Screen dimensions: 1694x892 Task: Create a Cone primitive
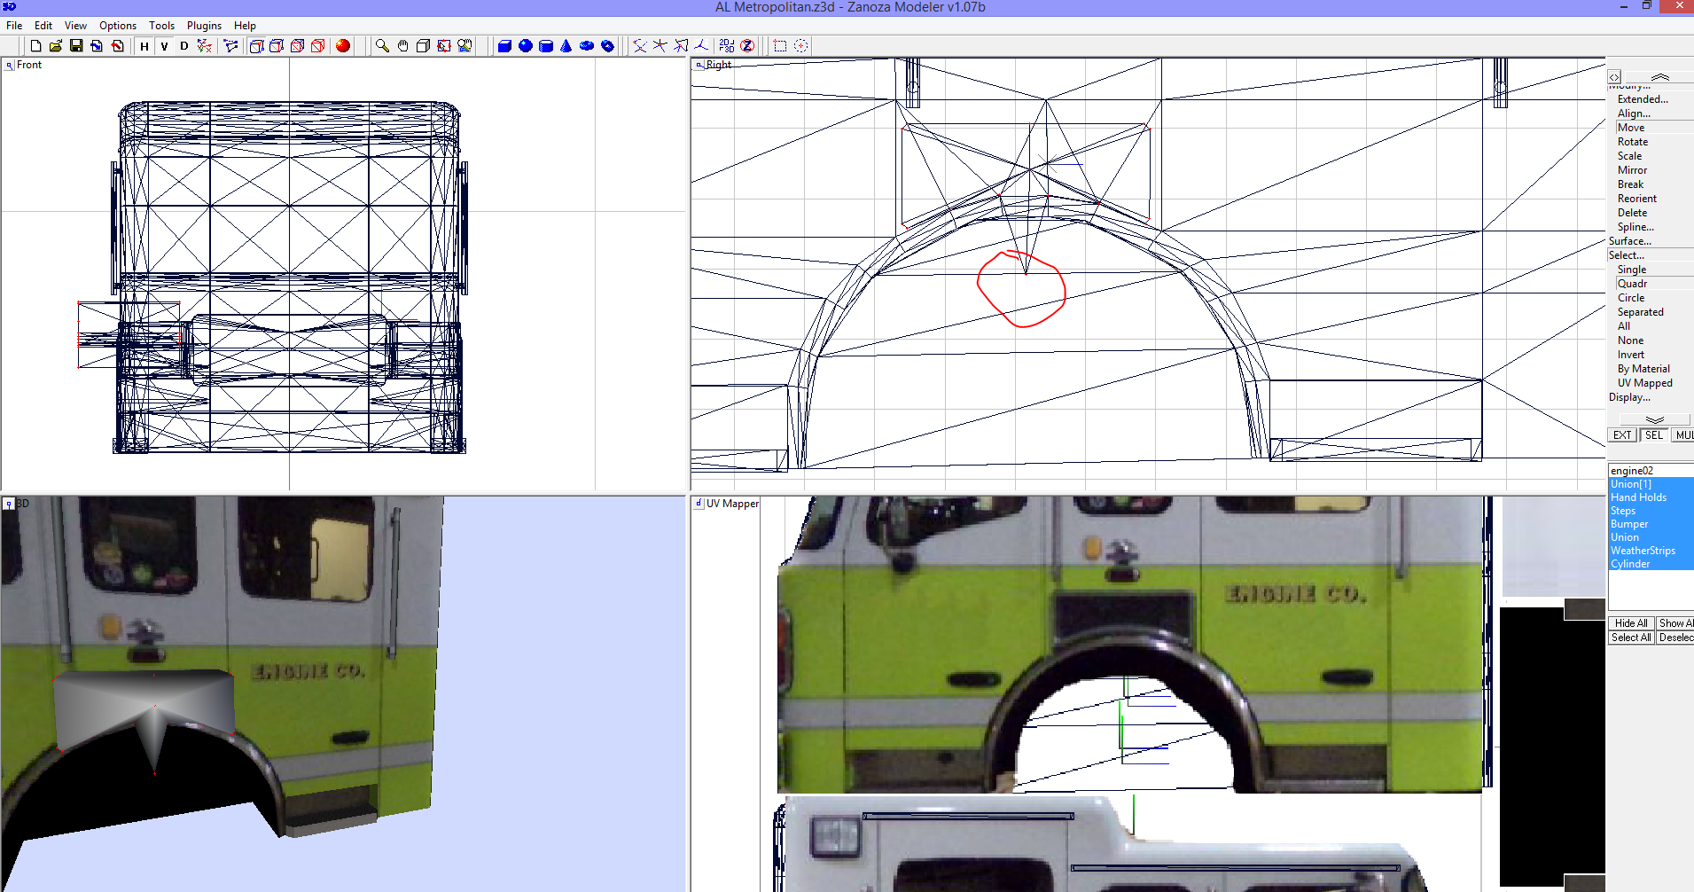566,45
